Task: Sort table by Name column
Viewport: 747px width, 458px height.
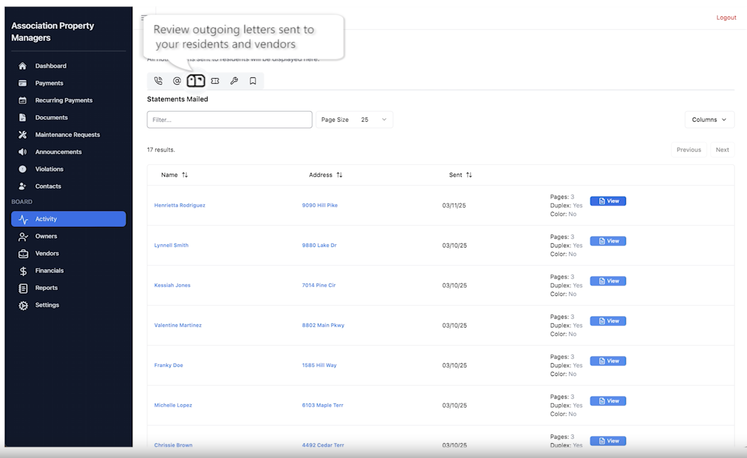Action: 174,175
